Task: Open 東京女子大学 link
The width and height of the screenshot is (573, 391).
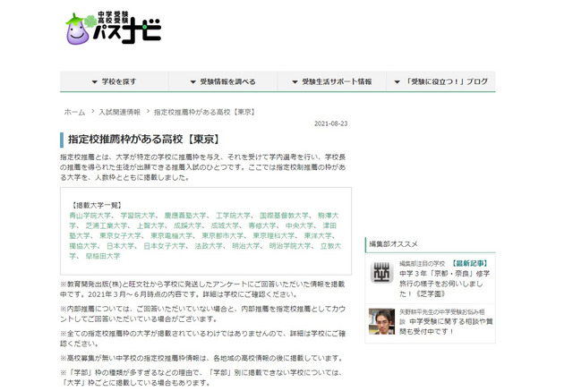Action: (120, 236)
